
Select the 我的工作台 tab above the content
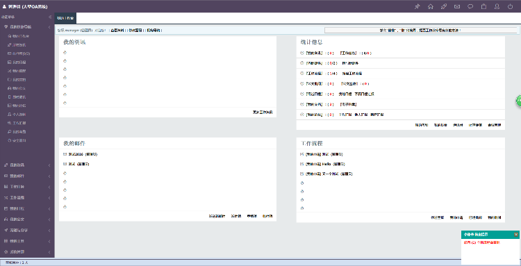pos(65,18)
